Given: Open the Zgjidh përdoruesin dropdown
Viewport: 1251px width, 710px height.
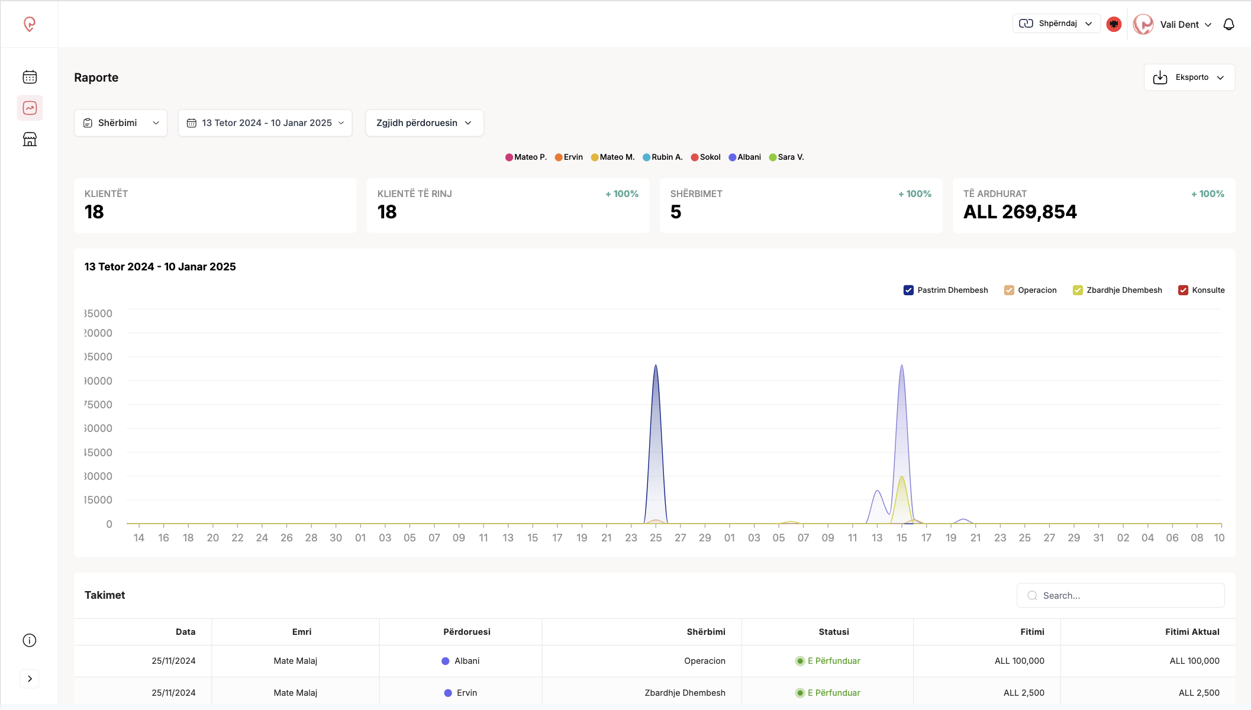Looking at the screenshot, I should coord(424,123).
